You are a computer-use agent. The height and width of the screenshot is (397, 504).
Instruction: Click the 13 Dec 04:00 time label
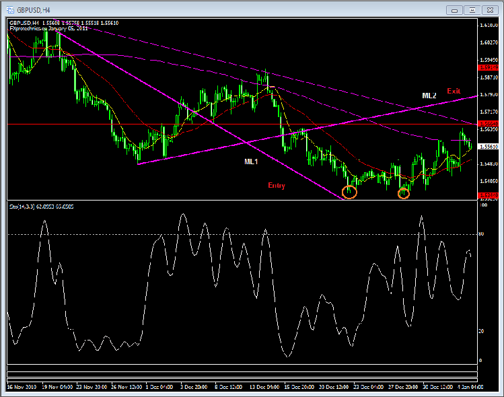click(264, 387)
